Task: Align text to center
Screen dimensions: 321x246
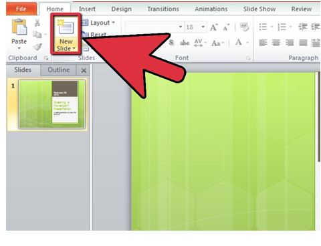Action: coord(276,43)
